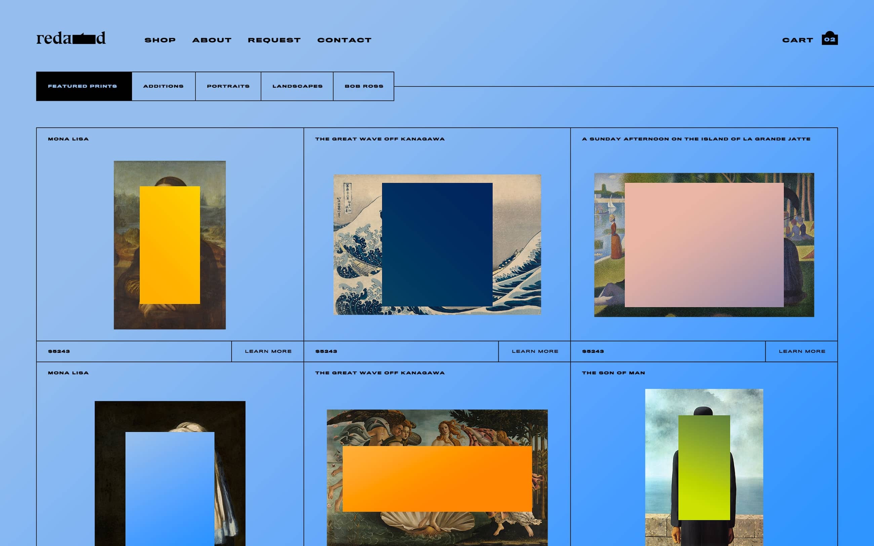Viewport: 874px width, 546px height.
Task: Switch to the PORTRAITS category tab
Action: click(x=228, y=86)
